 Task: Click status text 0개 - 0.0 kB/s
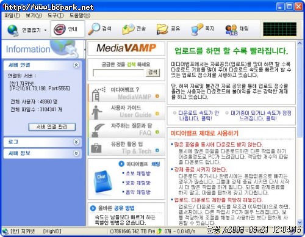[179, 232]
